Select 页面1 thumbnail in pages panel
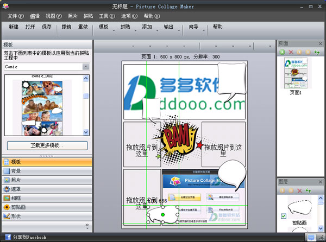Viewport: 326px width, 242px height. (x=296, y=72)
